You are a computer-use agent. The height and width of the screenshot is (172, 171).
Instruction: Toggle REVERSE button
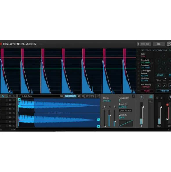point(90,96)
